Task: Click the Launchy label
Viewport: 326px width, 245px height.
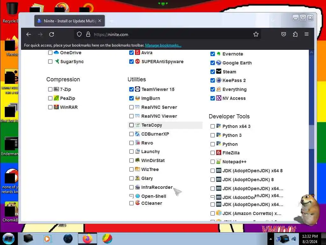Action: 151,152
